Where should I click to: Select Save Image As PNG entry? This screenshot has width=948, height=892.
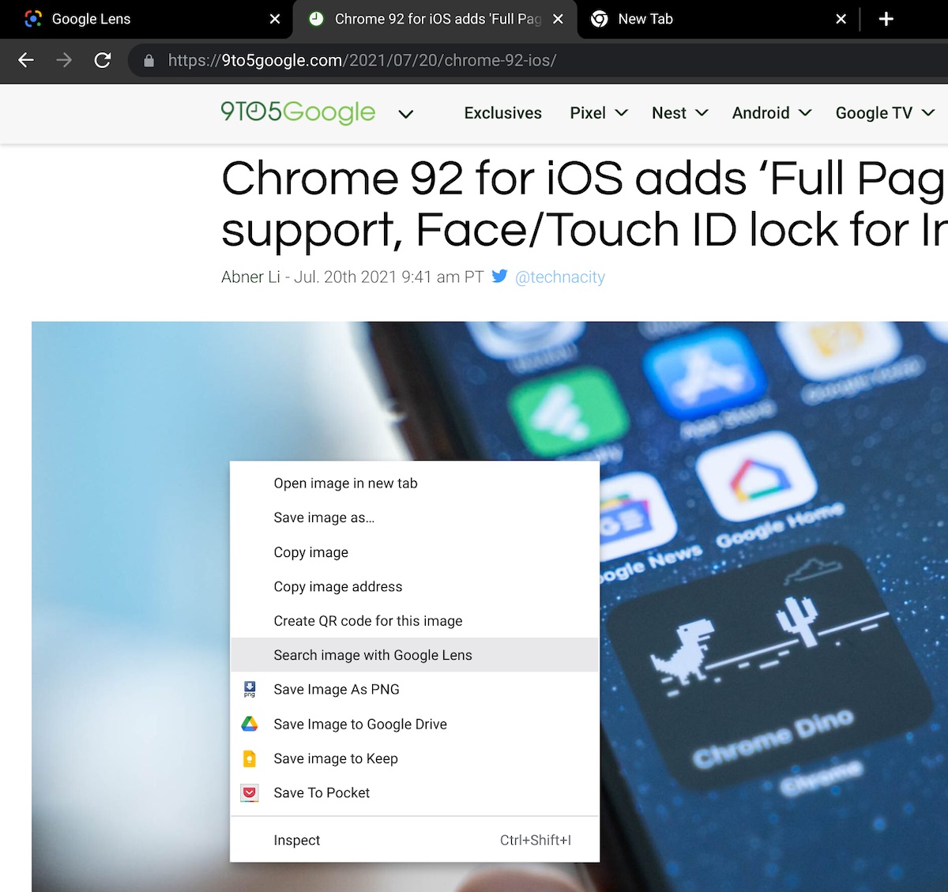[415, 689]
